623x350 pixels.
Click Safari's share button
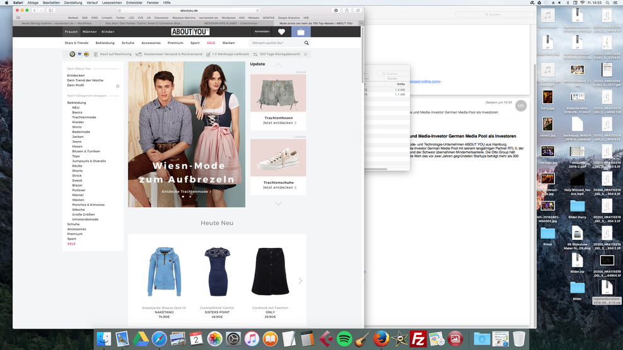click(x=347, y=10)
